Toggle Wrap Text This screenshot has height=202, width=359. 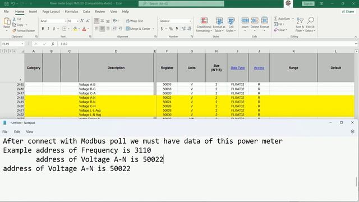135,21
